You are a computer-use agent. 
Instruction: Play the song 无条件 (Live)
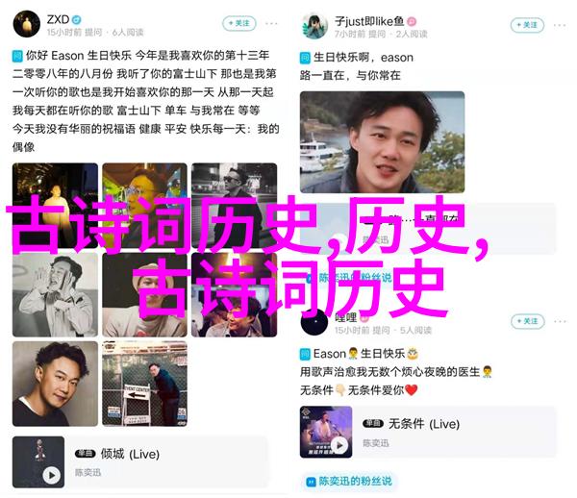339,445
